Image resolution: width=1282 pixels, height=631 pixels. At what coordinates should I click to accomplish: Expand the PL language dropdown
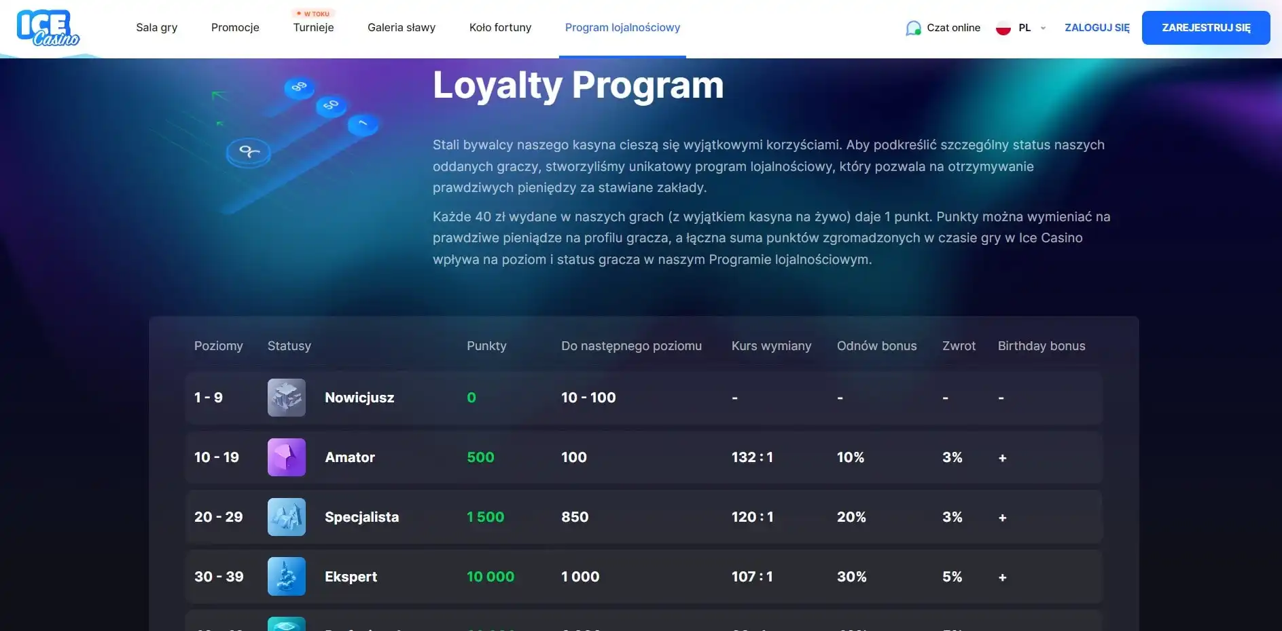point(1025,28)
